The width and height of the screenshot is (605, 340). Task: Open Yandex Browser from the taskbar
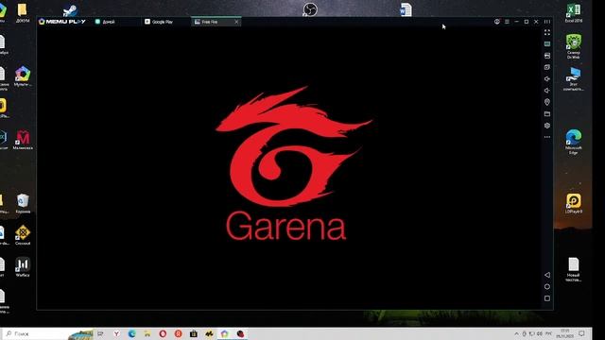click(116, 333)
